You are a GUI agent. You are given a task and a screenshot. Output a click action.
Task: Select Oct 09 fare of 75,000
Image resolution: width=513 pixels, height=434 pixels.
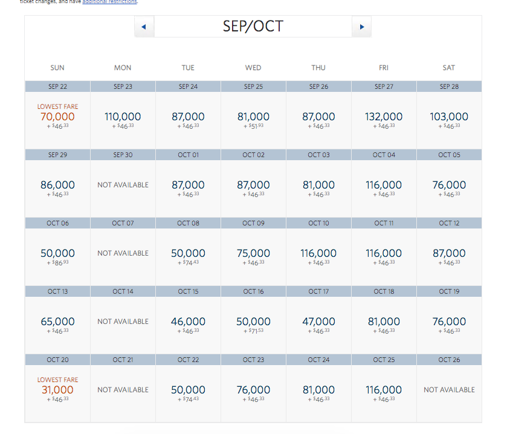(253, 253)
